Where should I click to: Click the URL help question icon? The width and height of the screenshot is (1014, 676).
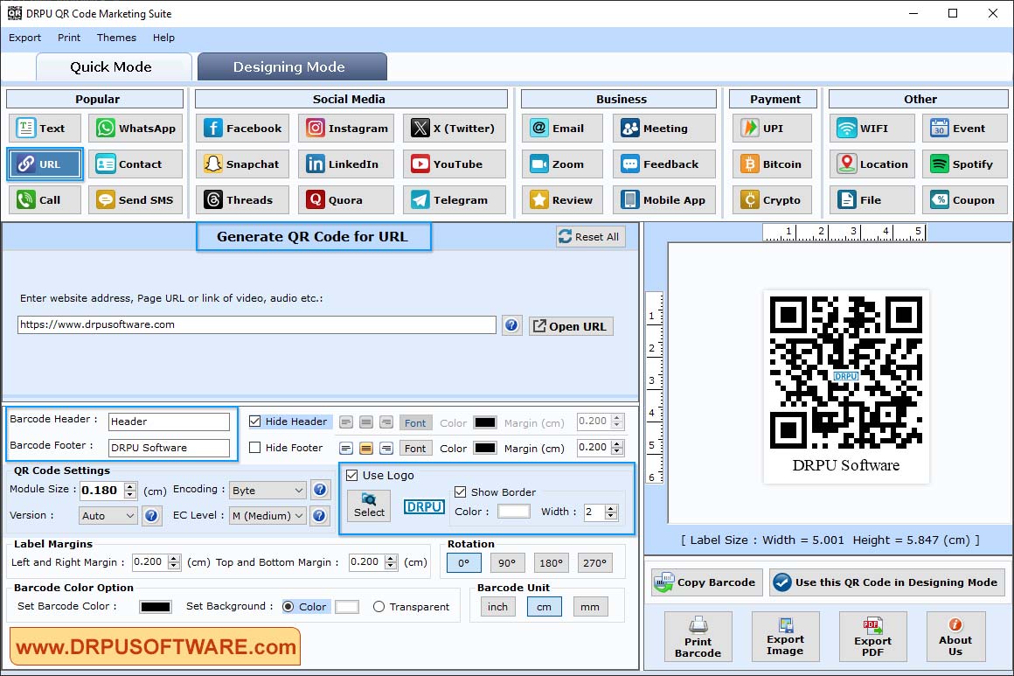pyautogui.click(x=511, y=324)
